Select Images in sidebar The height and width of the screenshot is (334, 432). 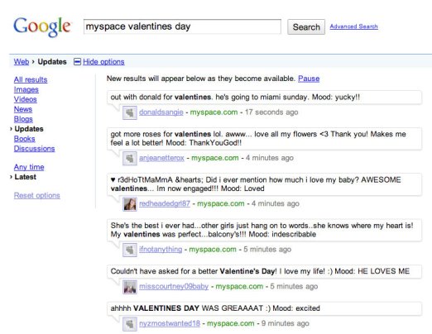(x=26, y=89)
